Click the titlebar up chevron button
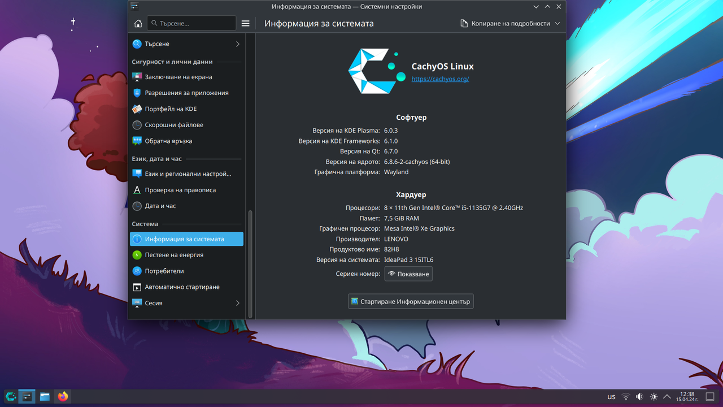The width and height of the screenshot is (723, 407). [x=547, y=7]
